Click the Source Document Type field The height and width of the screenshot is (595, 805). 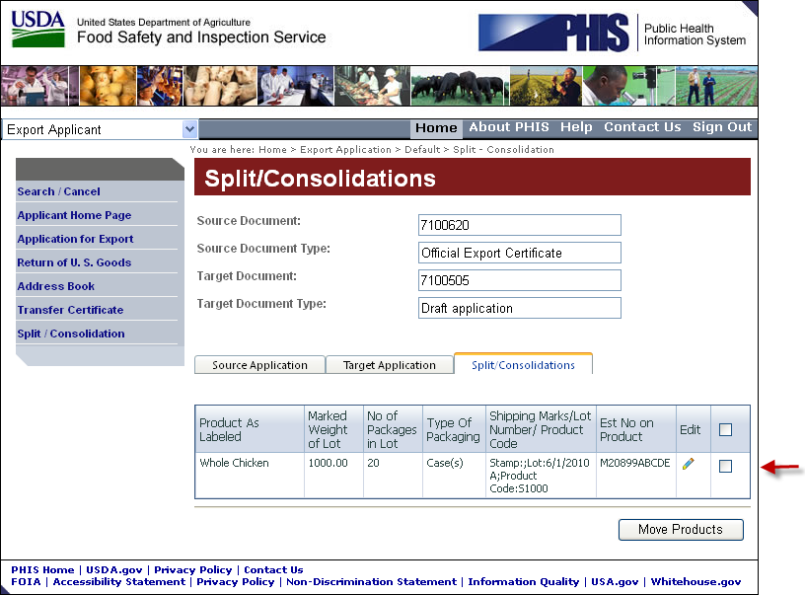520,253
